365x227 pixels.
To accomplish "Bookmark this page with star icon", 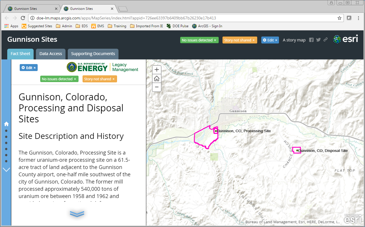I will click(340, 18).
